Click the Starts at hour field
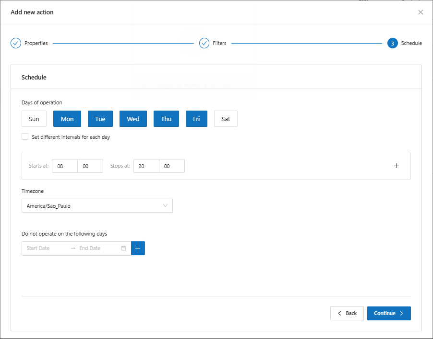 pos(64,166)
